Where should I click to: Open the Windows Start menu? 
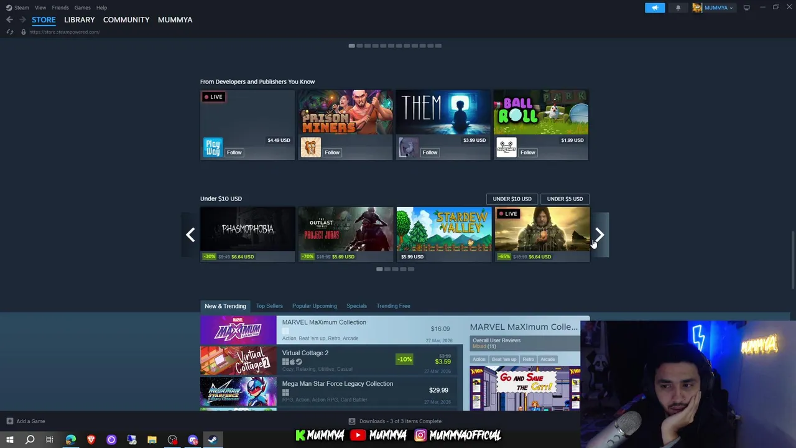[x=9, y=440]
